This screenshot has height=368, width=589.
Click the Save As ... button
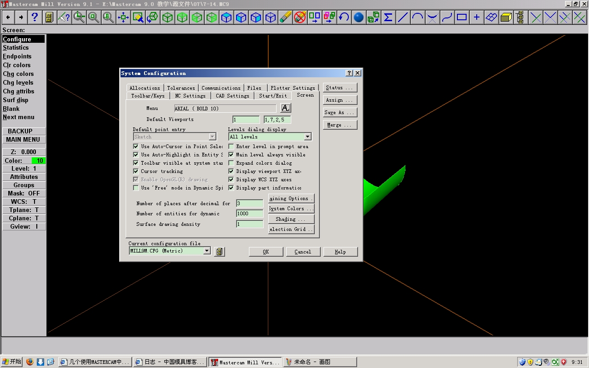(340, 112)
